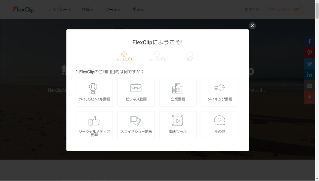Expand the ツール dropdown menu

point(112,10)
